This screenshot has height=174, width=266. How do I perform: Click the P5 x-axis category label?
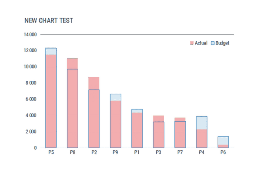coord(51,153)
